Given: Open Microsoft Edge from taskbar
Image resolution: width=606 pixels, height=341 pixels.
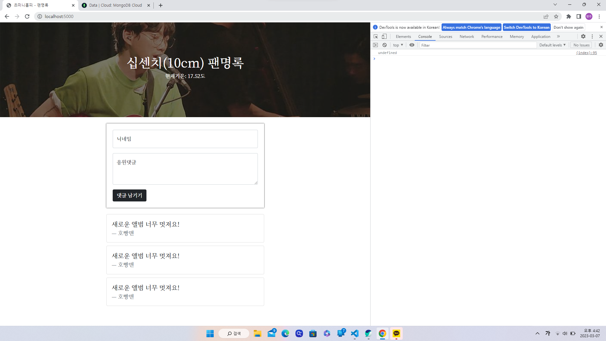Looking at the screenshot, I should 285,333.
